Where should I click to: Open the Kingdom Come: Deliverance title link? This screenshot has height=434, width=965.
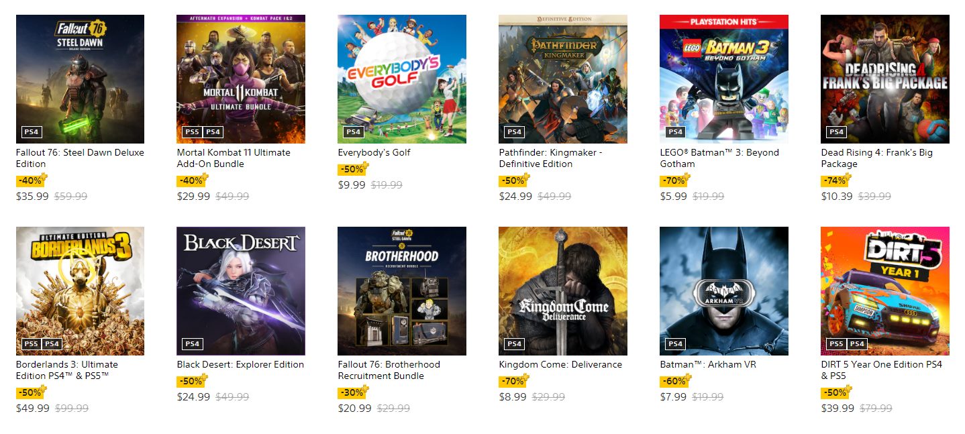[x=560, y=364]
